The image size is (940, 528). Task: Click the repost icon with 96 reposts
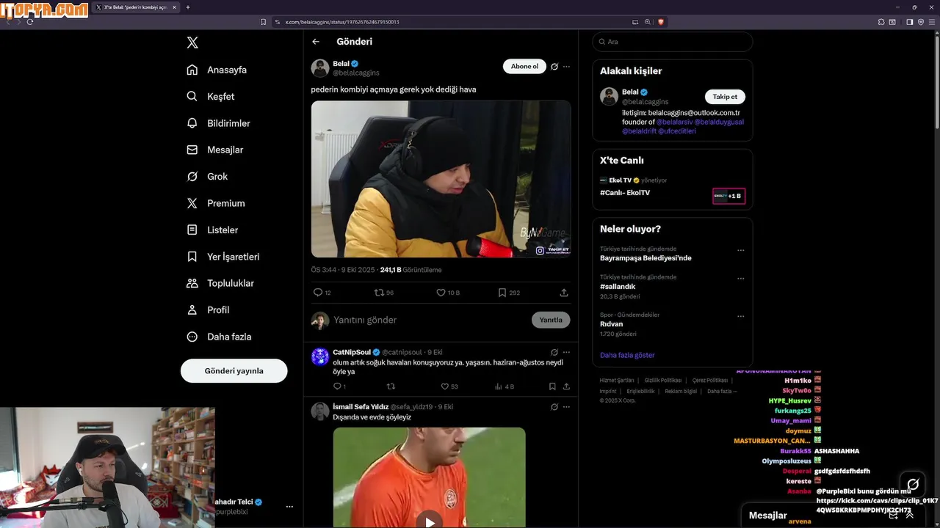[x=379, y=293]
